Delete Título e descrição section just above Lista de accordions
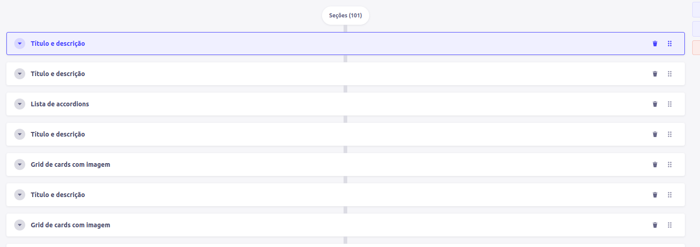Image resolution: width=700 pixels, height=247 pixels. click(x=655, y=74)
